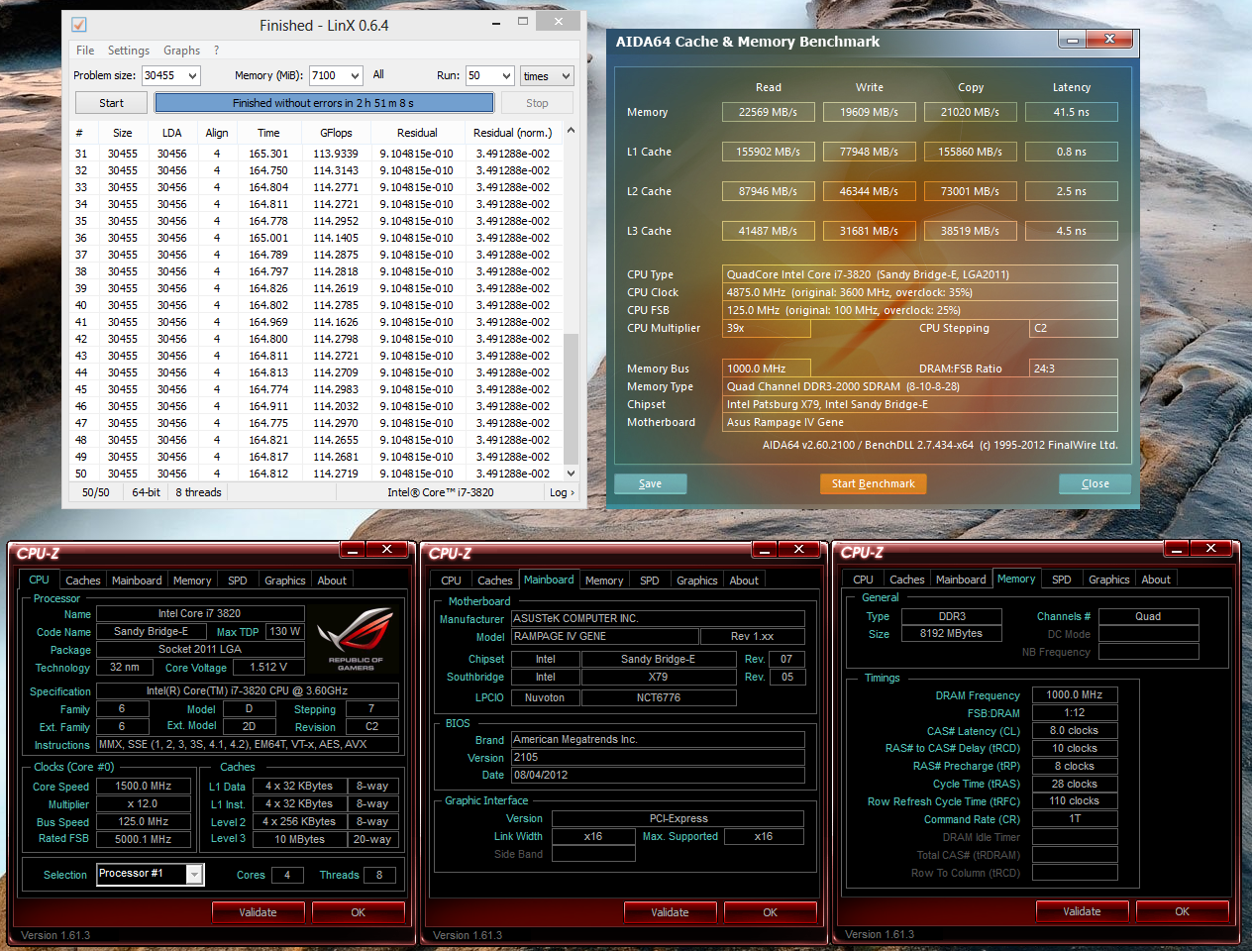Click the Core Speed 1500.0 MHz field

(x=144, y=786)
